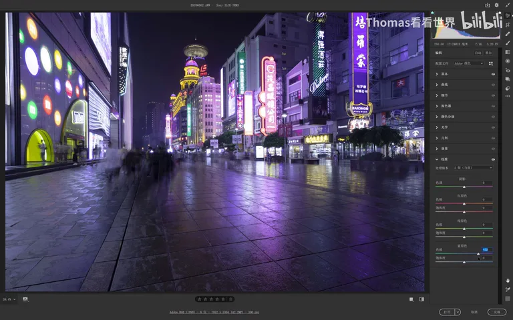The image size is (513, 320).
Task: Select the Red Eye removal tool icon
Action: coord(508,70)
